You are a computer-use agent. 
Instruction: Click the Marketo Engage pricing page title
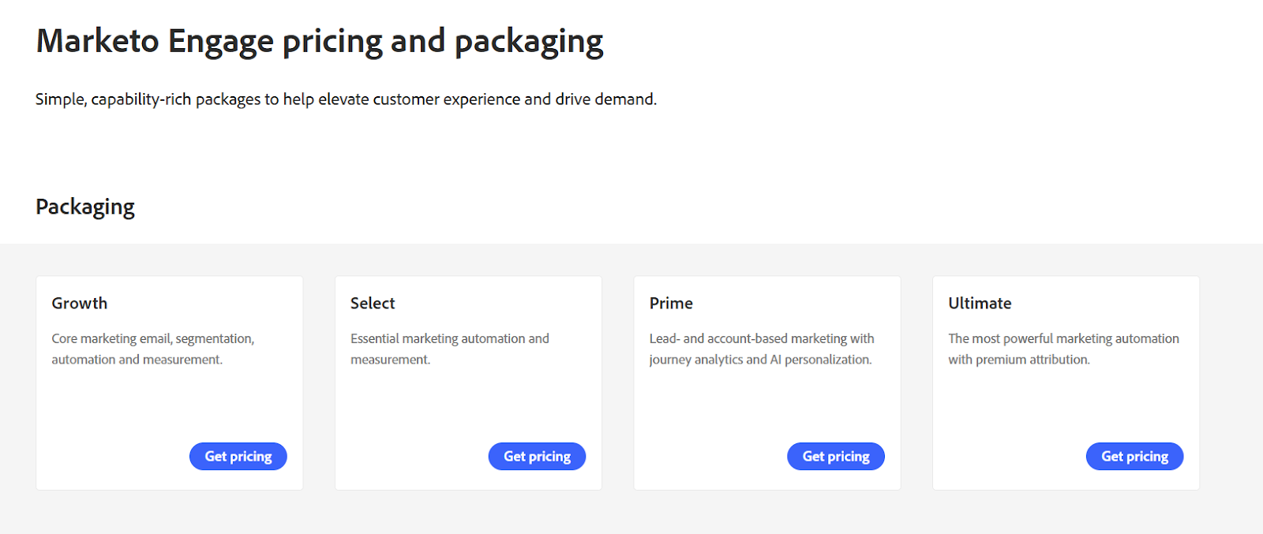319,40
